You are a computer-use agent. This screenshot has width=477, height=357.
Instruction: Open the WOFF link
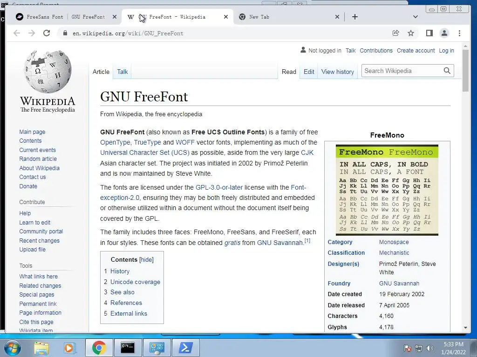(185, 142)
